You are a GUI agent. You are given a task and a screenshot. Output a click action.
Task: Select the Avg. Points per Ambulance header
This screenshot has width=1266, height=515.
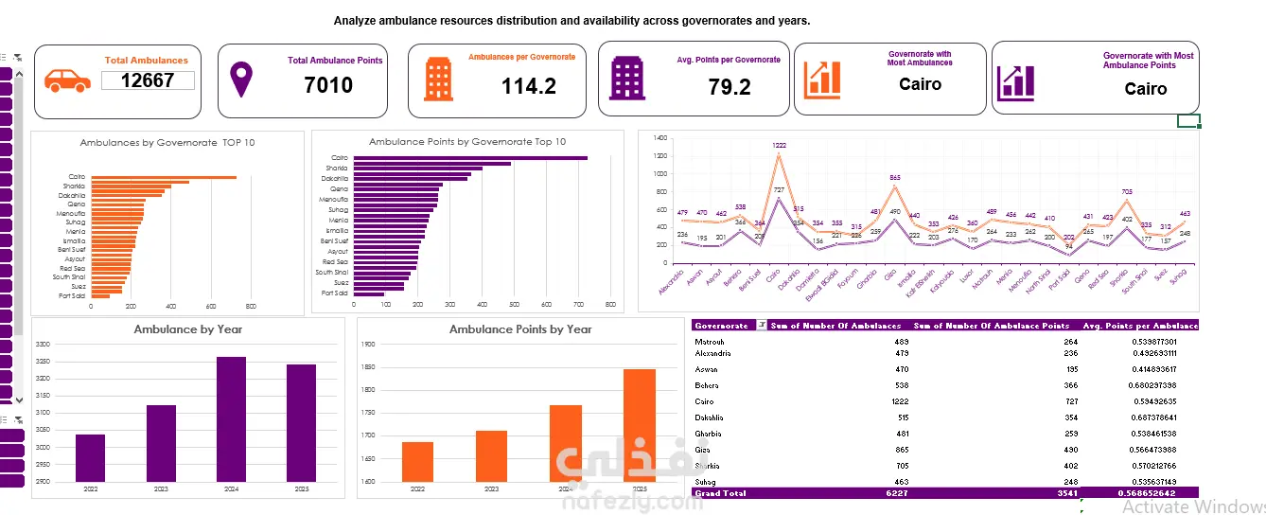[1139, 326]
